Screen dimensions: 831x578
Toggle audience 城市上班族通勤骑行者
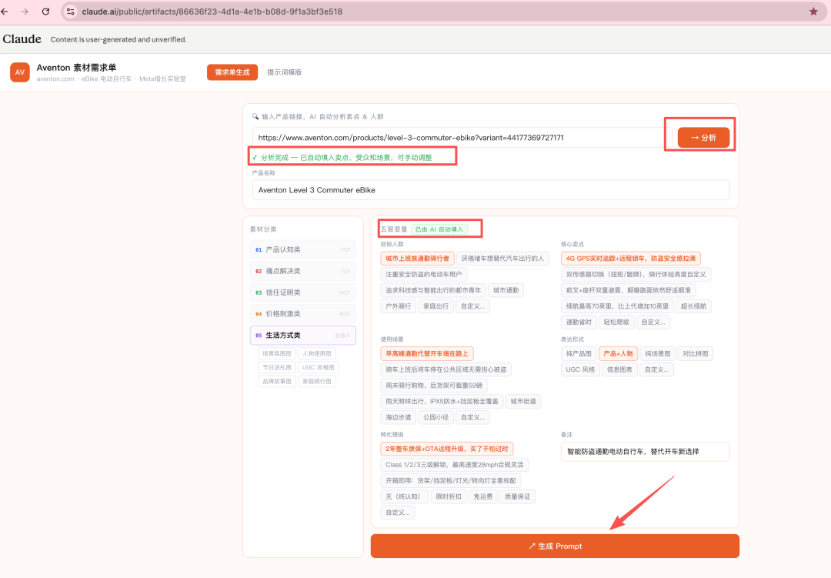point(417,259)
